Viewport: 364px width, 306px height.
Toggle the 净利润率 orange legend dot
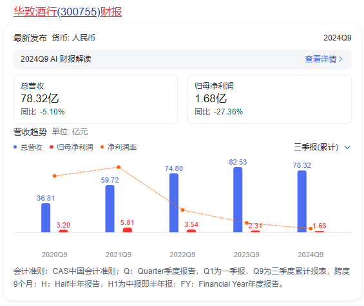[x=102, y=147]
